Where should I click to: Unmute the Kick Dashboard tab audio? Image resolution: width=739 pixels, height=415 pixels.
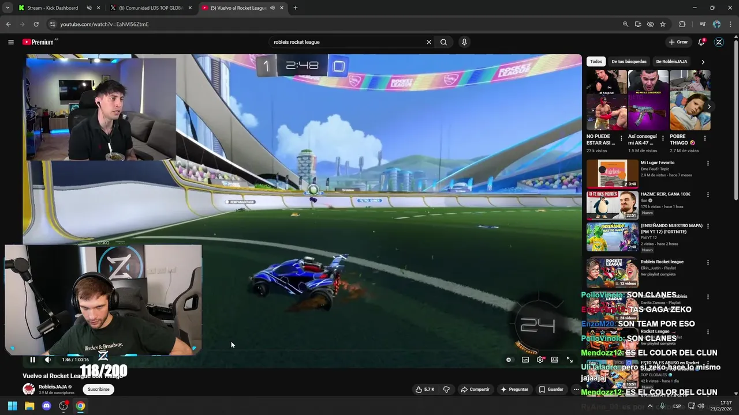point(89,8)
